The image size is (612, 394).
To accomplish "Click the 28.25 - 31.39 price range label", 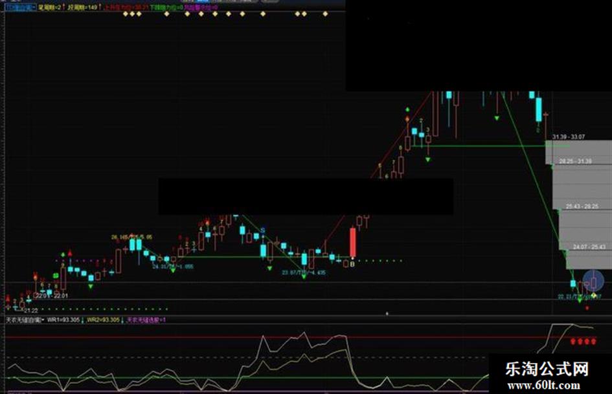I will (575, 161).
